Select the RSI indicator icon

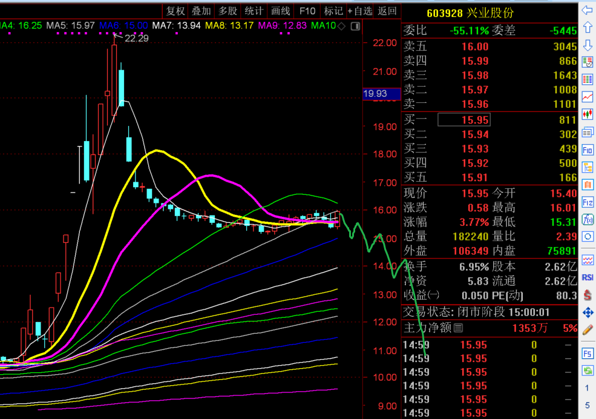(x=588, y=277)
